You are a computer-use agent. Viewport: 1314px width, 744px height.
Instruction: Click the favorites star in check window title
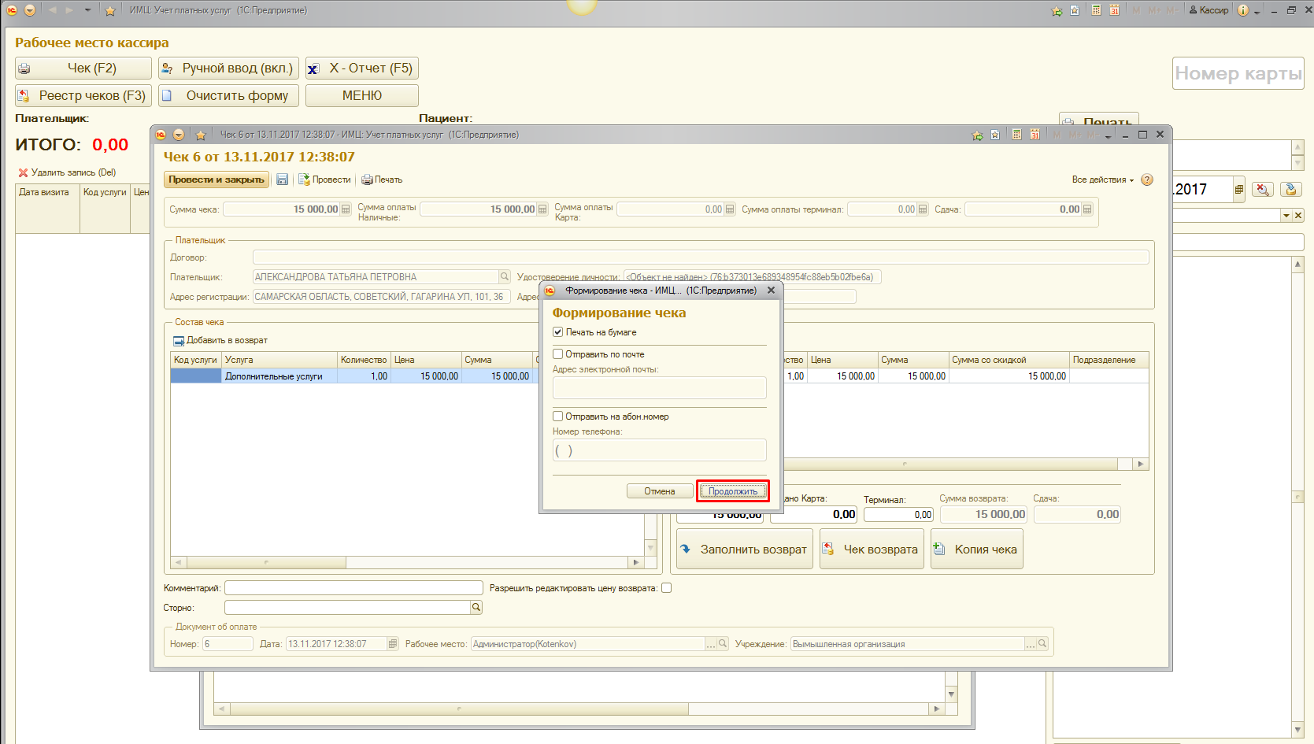click(x=201, y=135)
